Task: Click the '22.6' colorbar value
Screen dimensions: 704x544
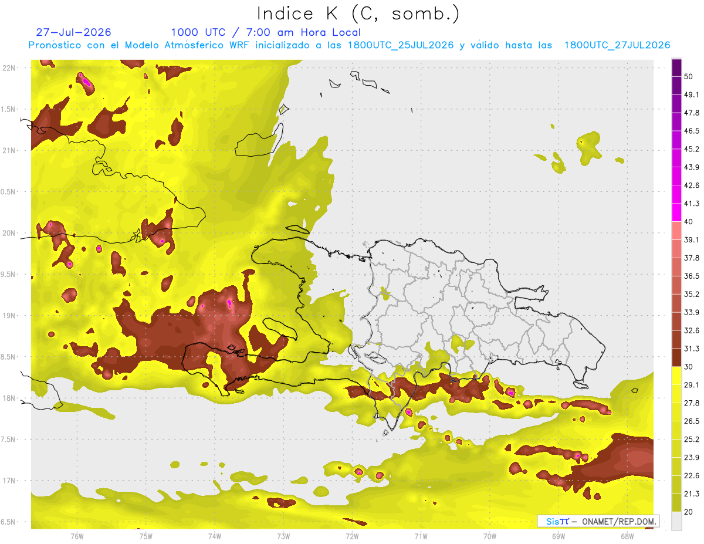Action: [x=692, y=476]
